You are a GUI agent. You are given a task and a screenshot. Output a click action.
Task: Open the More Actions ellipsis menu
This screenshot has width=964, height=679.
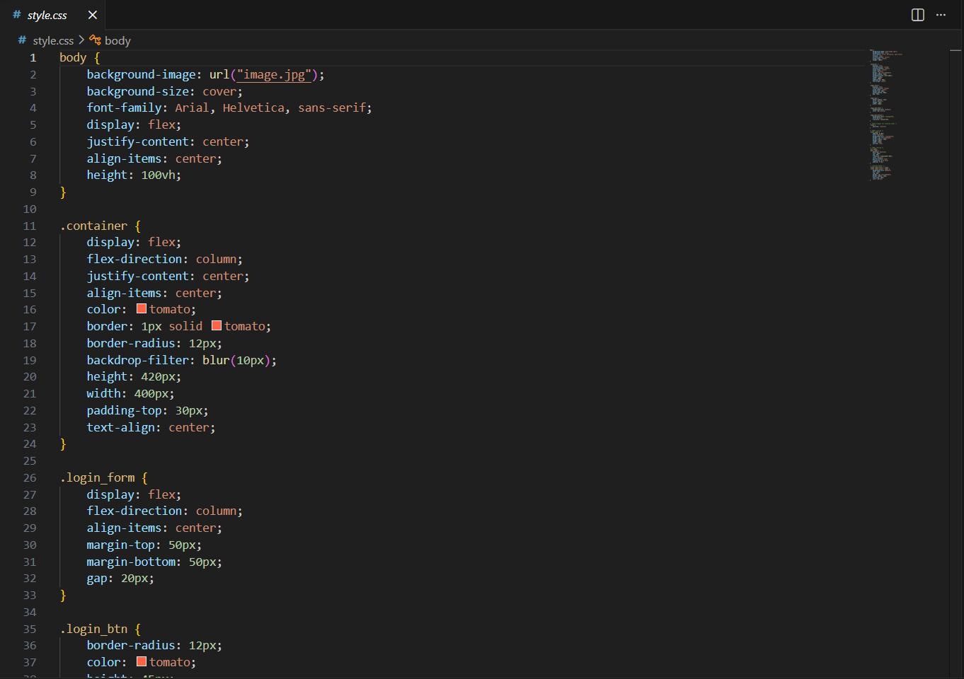pyautogui.click(x=941, y=15)
